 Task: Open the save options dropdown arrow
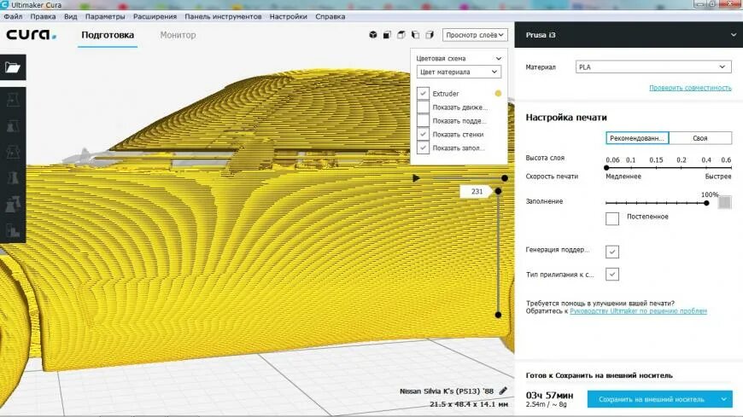coord(724,399)
